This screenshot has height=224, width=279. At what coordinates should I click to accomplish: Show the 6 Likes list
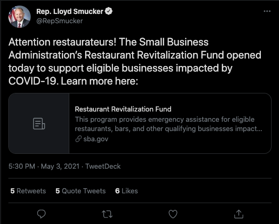coord(126,191)
